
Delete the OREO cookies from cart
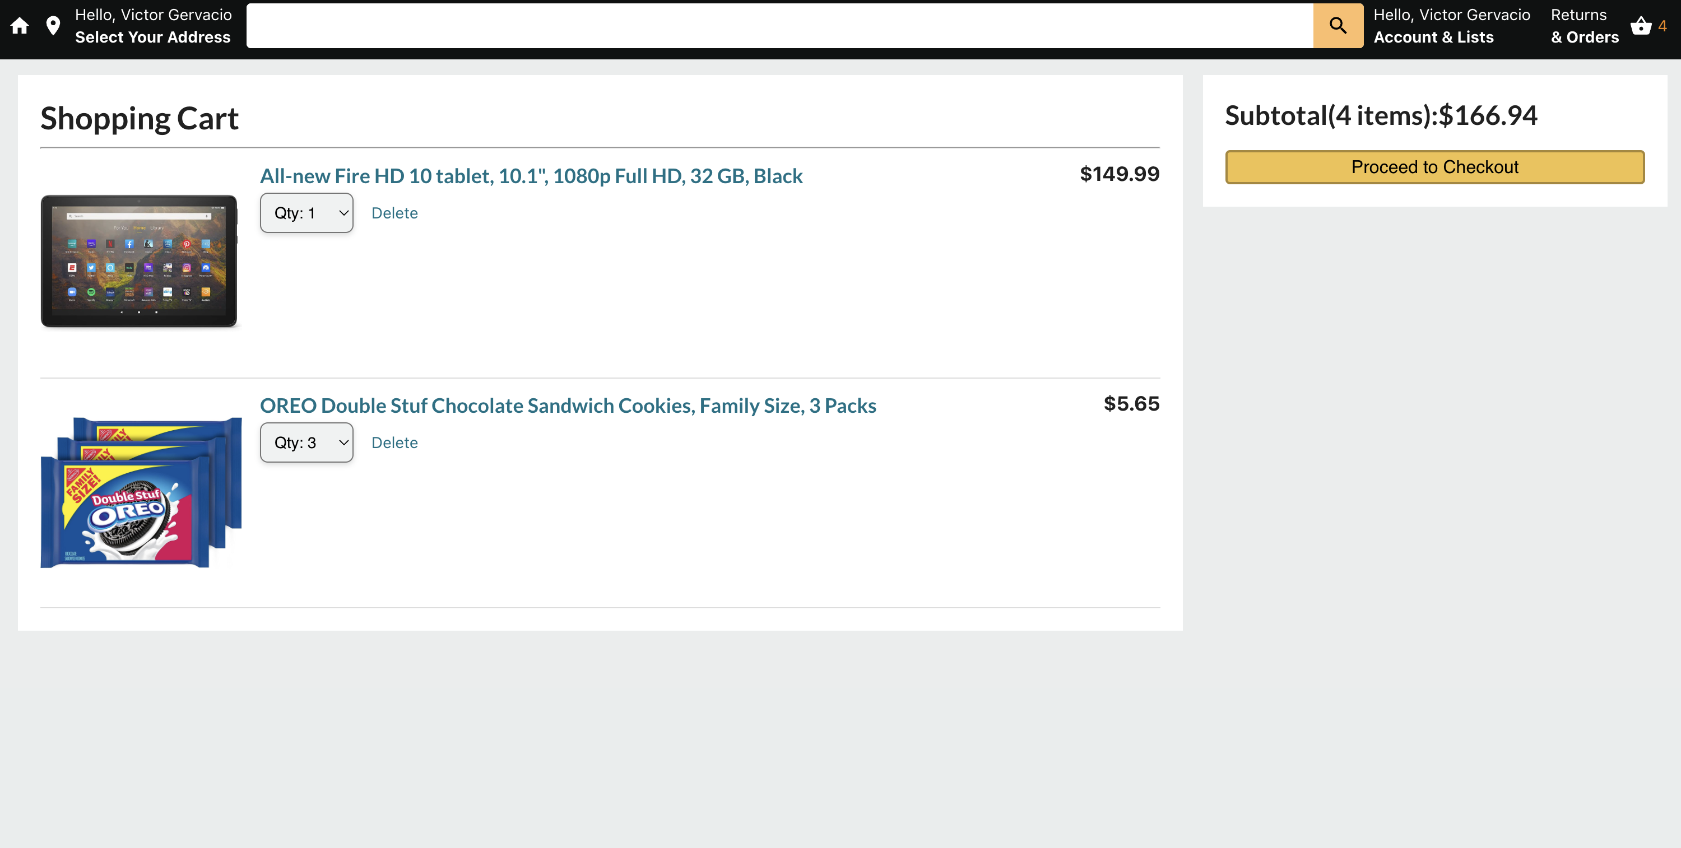click(x=394, y=442)
